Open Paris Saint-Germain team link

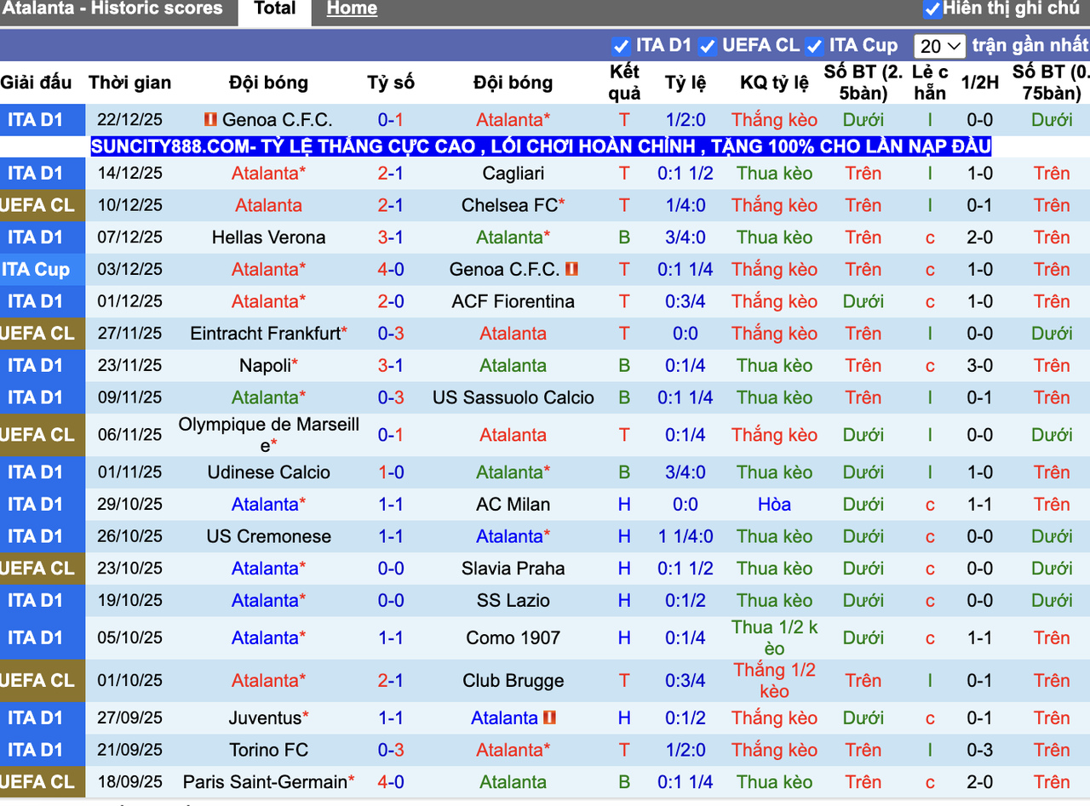265,782
